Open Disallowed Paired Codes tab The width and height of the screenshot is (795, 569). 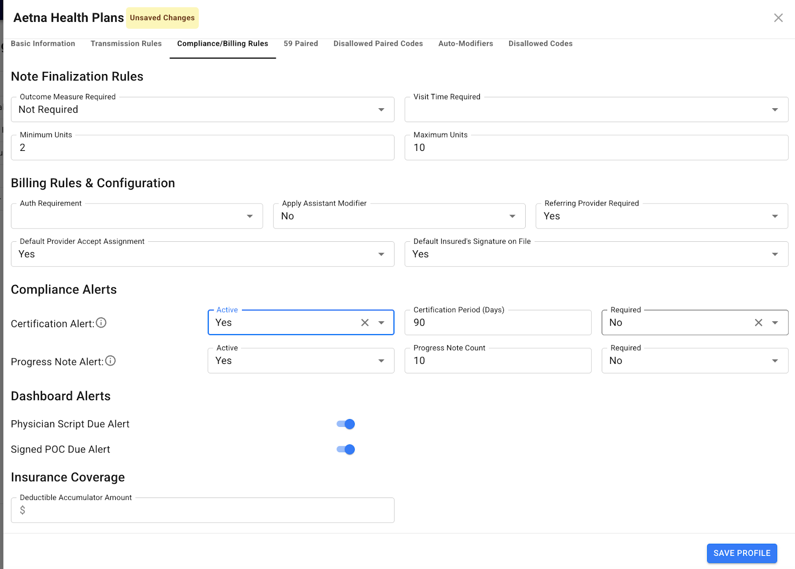click(378, 44)
